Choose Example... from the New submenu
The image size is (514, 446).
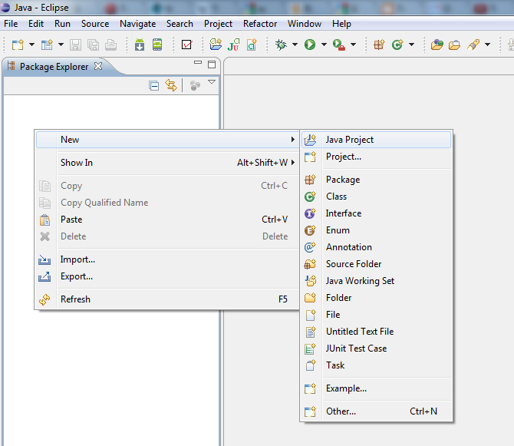[376, 388]
